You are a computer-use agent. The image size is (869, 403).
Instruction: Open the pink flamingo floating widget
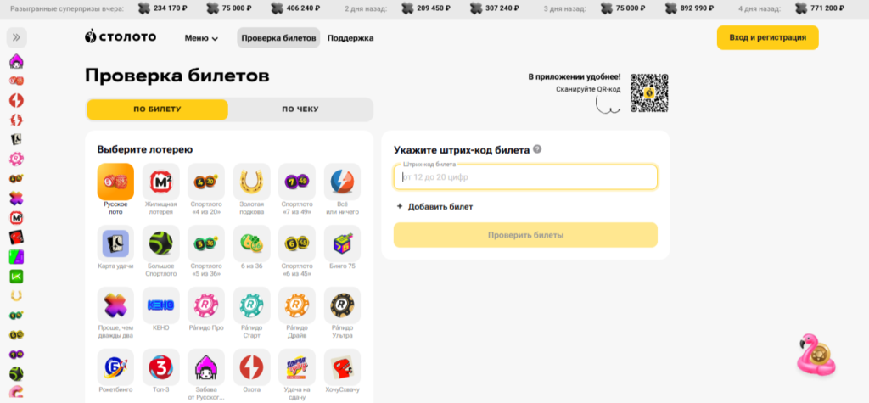tap(816, 355)
